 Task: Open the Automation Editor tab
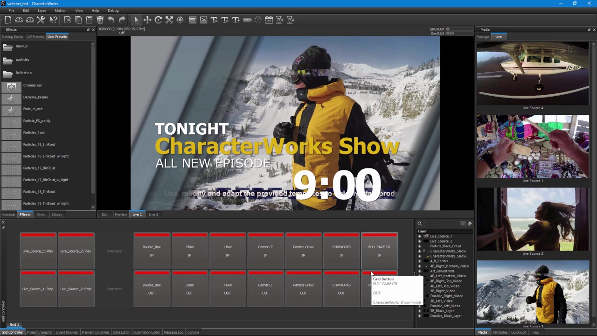point(146,332)
